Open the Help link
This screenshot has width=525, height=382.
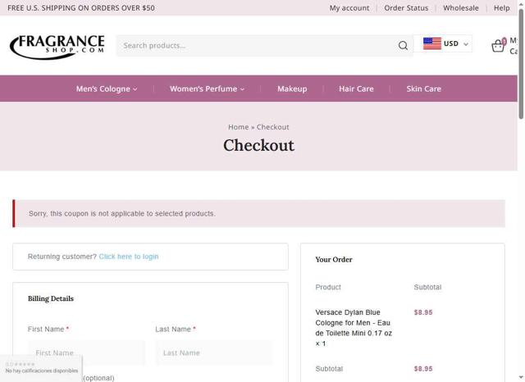[501, 8]
